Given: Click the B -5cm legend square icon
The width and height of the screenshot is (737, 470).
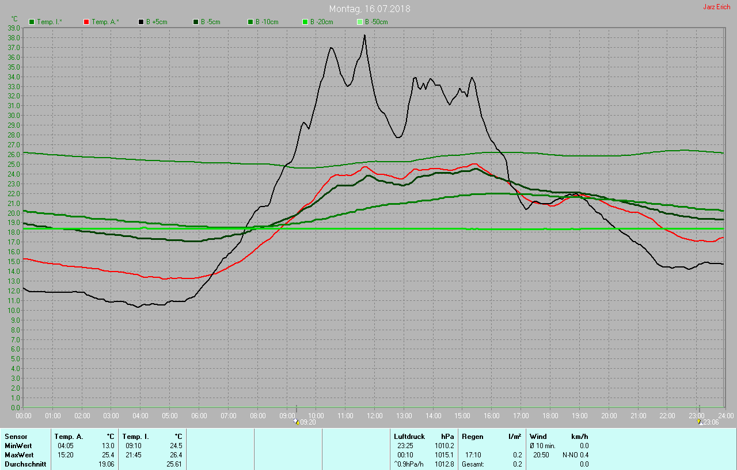Looking at the screenshot, I should [196, 22].
